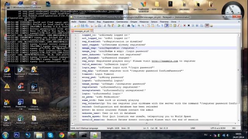Open the Поиск menu
The height and width of the screenshot is (139, 248).
tap(91, 22)
